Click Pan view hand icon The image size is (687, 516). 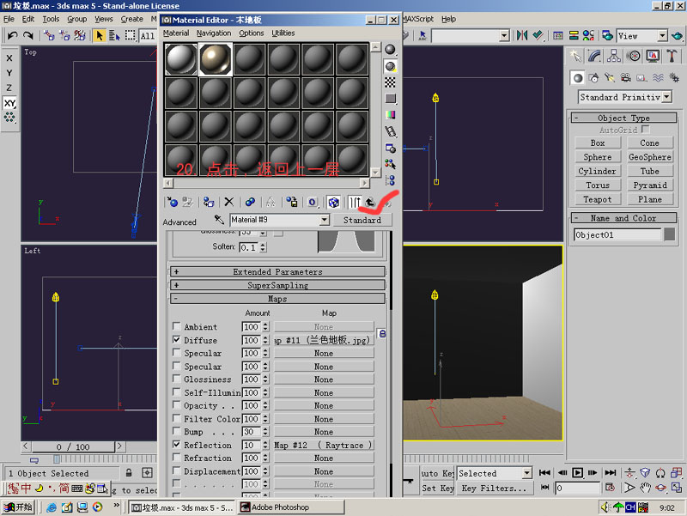[x=645, y=488]
